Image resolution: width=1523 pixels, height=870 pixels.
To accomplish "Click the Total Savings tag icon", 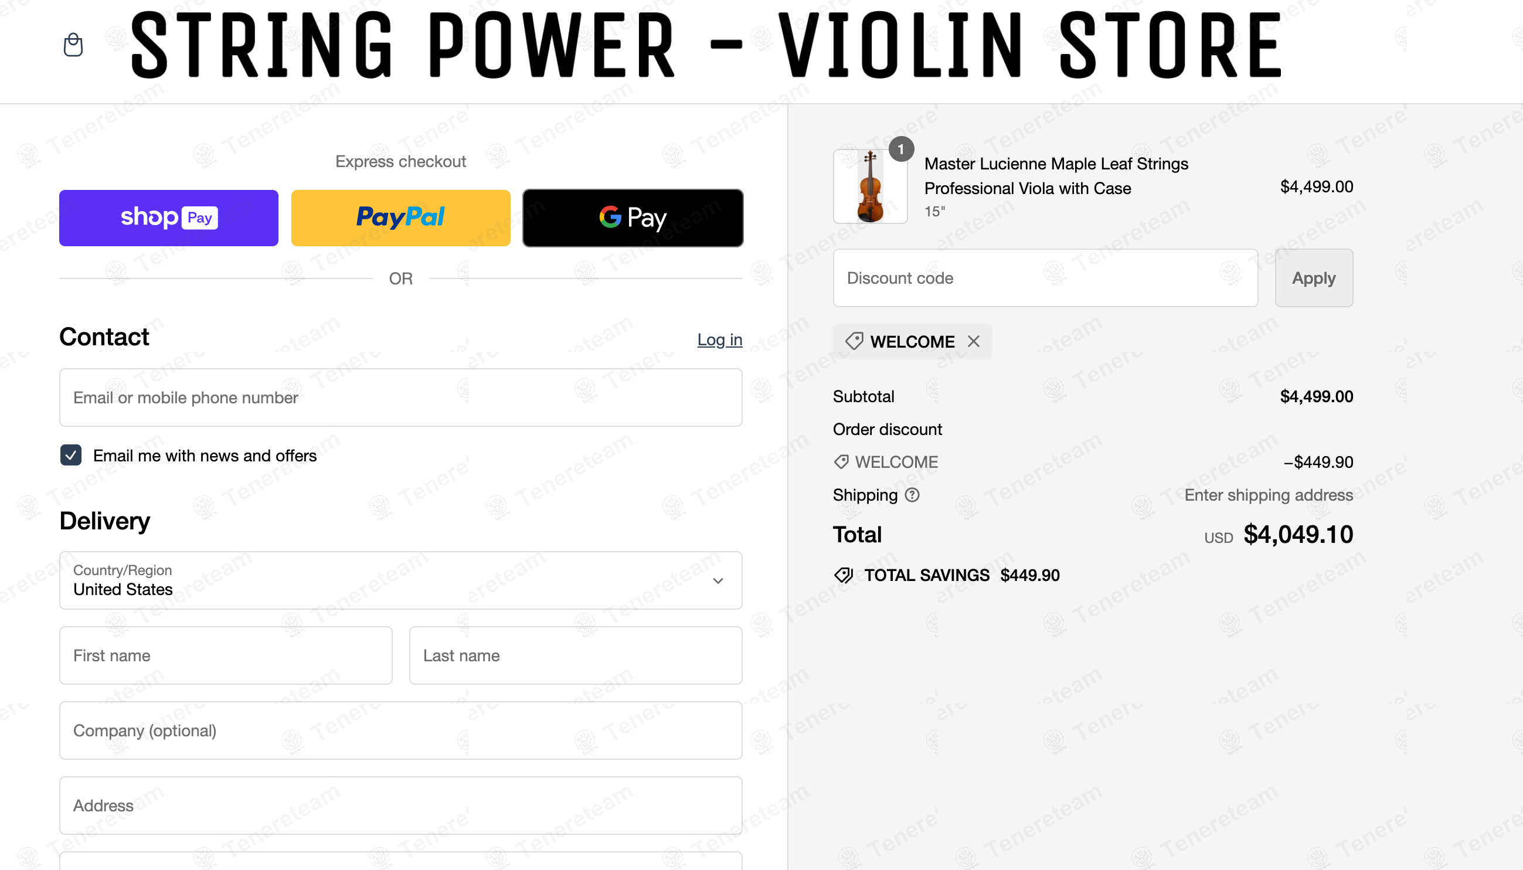I will point(843,575).
